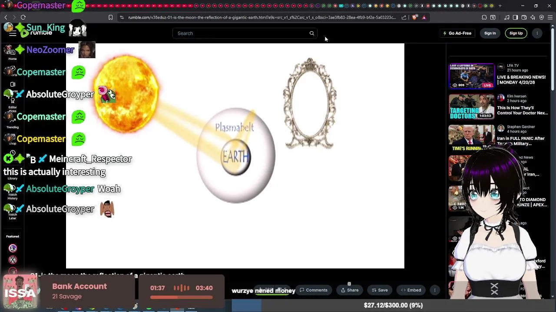The width and height of the screenshot is (556, 312).
Task: Click the rumble.com address bar URL
Action: tap(262, 17)
